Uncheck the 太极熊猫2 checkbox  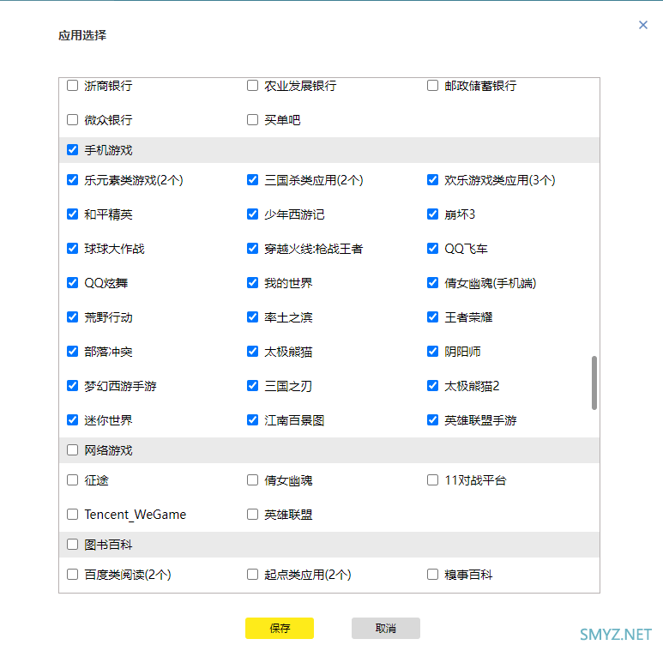[432, 385]
